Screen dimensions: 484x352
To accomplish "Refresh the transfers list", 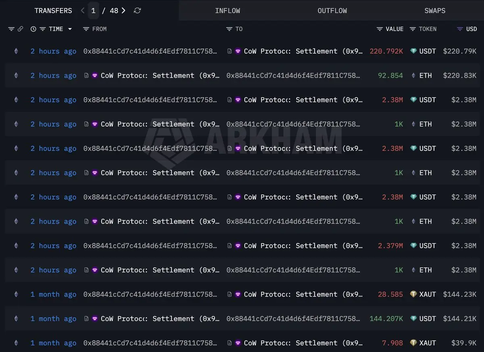I will coord(137,10).
